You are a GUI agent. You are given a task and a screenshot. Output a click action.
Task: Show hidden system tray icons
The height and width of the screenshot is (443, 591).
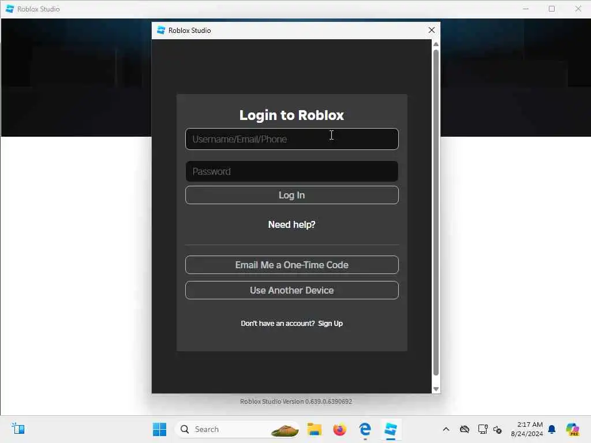pos(446,429)
